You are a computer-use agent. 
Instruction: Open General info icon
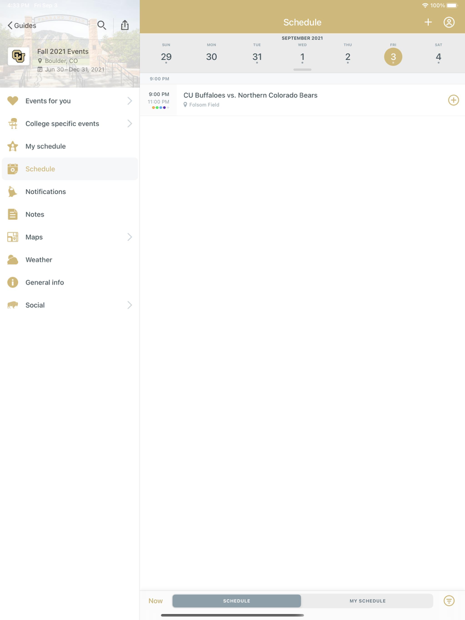[13, 283]
